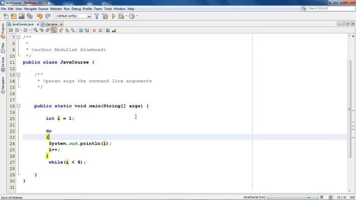Click the Search (Ctrl+I) field

[x=328, y=8]
